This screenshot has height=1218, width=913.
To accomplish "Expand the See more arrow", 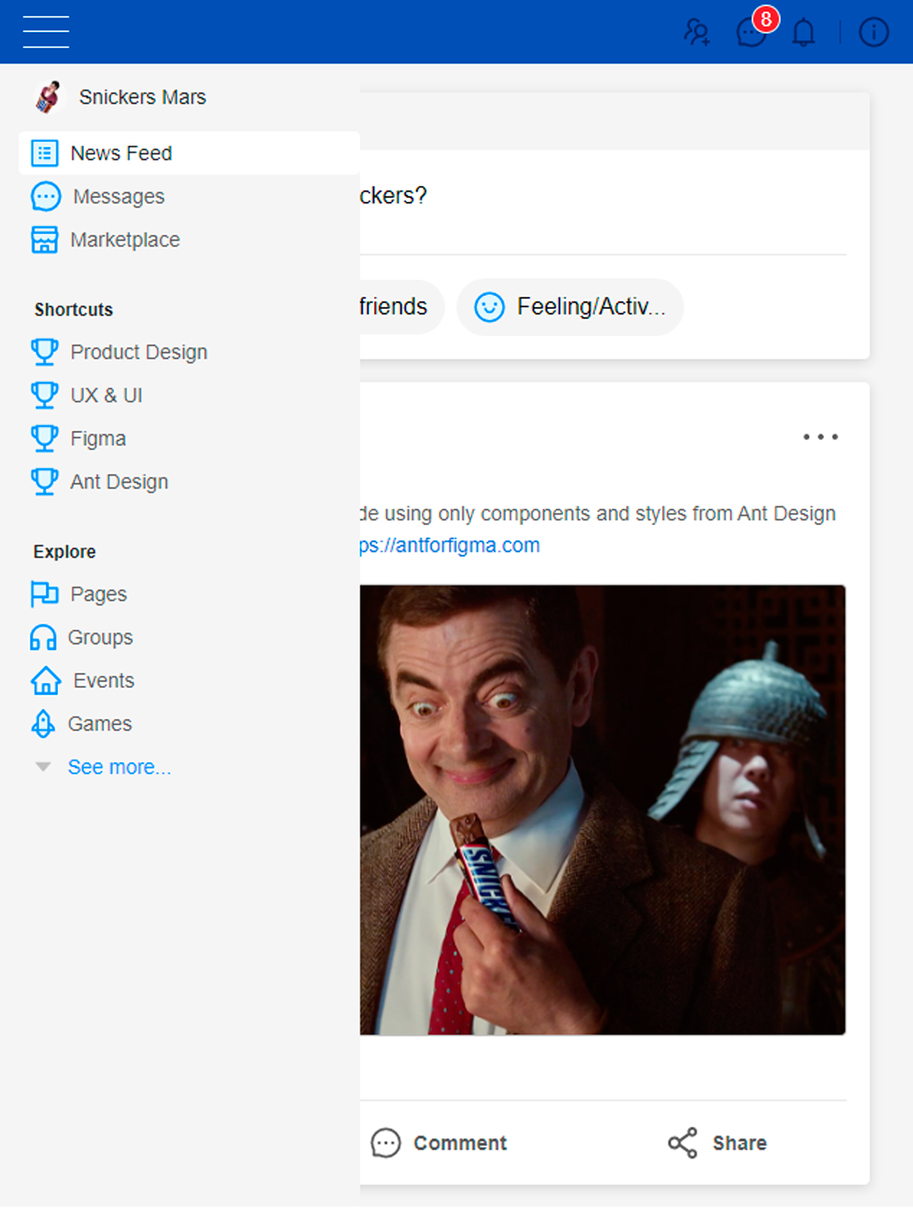I will [x=43, y=767].
